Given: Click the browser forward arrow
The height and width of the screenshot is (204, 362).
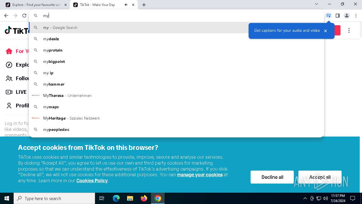Looking at the screenshot, I should [x=15, y=16].
